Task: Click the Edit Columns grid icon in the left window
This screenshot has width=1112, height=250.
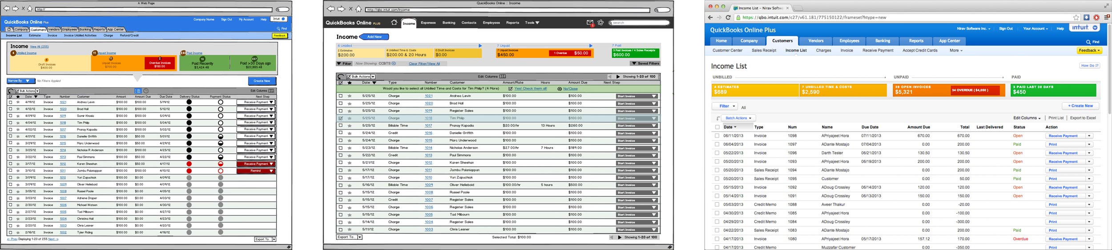Action: click(x=271, y=91)
